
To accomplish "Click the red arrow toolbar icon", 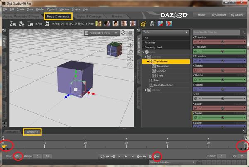I will point(169,24).
